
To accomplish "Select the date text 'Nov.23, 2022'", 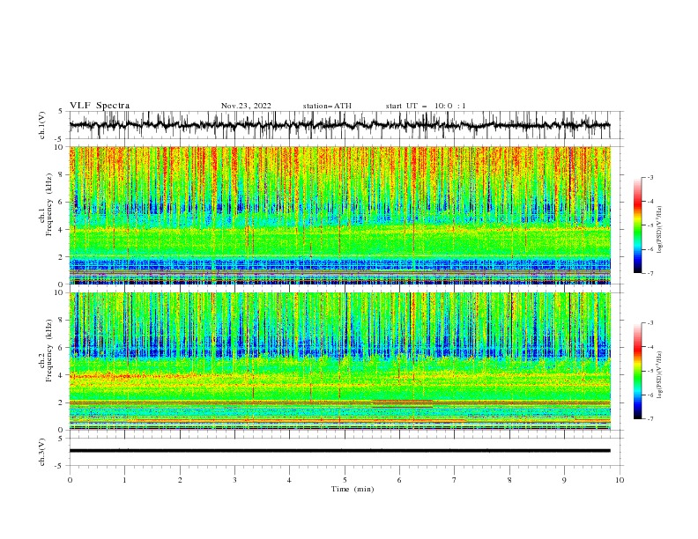I will (246, 106).
